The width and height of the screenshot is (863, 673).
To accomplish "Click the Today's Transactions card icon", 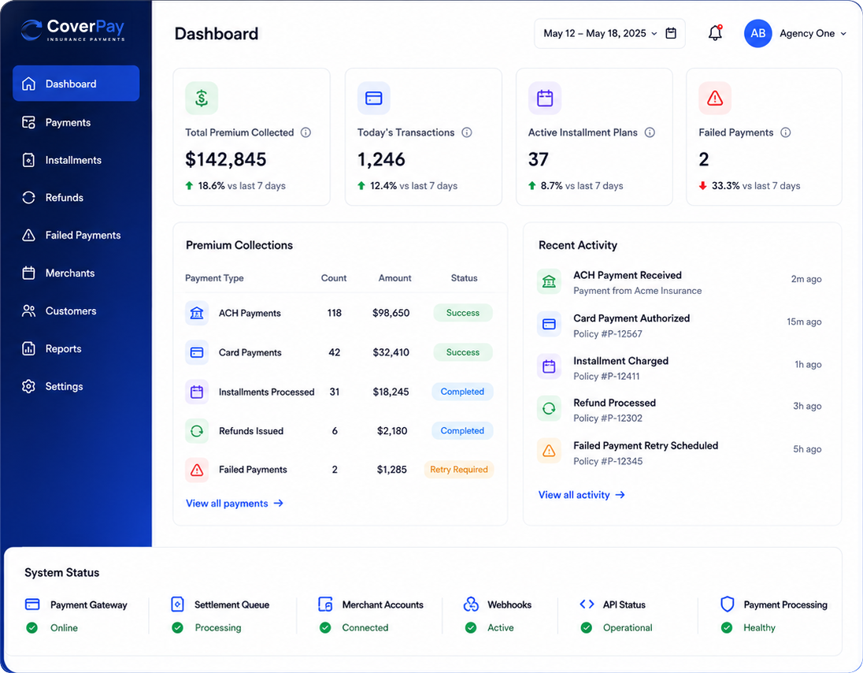I will (x=374, y=98).
